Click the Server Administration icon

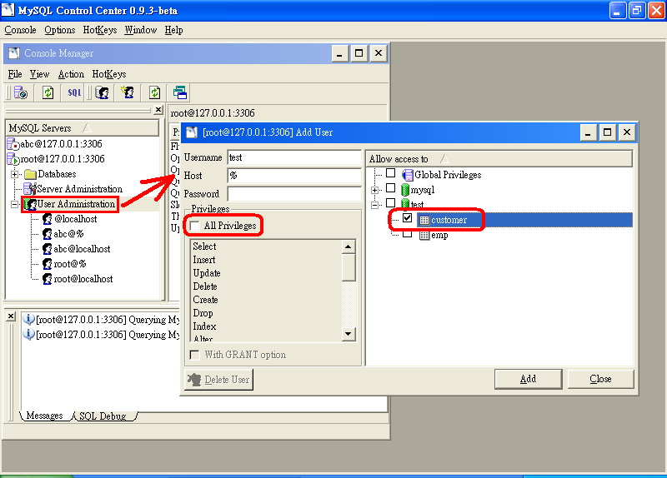click(29, 189)
